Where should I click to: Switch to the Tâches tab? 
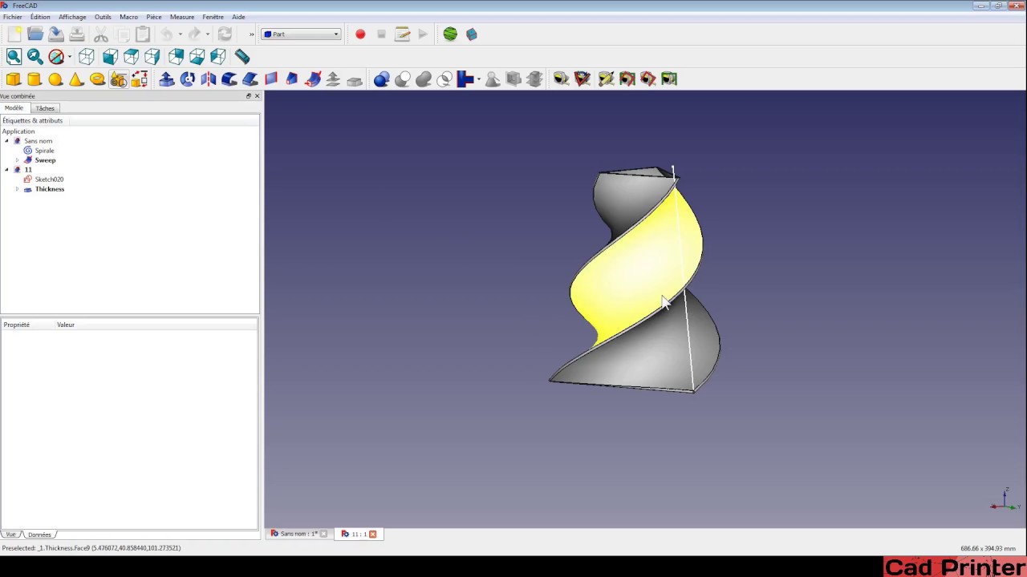click(45, 108)
